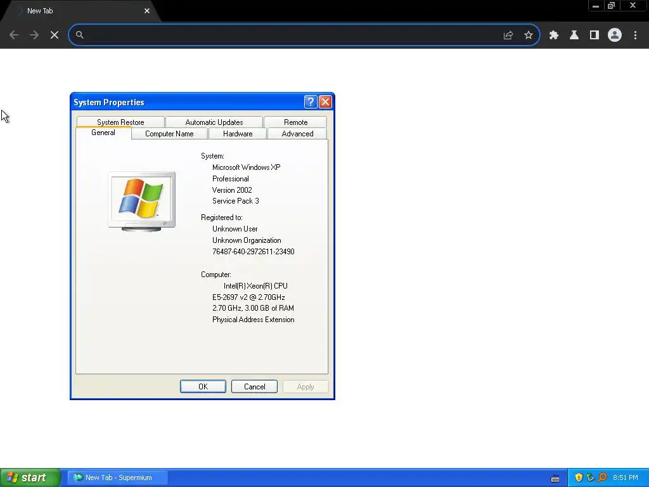The width and height of the screenshot is (649, 487).
Task: Bookmark this tab with the star icon
Action: [529, 36]
